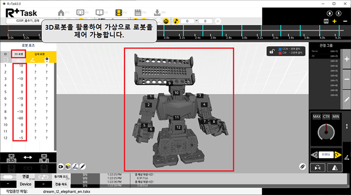Click the pencil icon below 3D view
This screenshot has width=351, height=195.
point(82,166)
